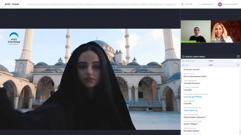Click message 'Болгария привет)'
This screenshot has width=241, height=135.
pos(192,131)
